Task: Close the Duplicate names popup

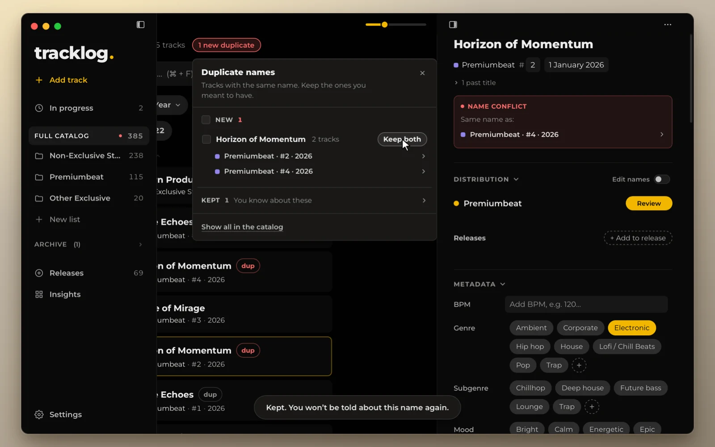Action: (x=422, y=73)
